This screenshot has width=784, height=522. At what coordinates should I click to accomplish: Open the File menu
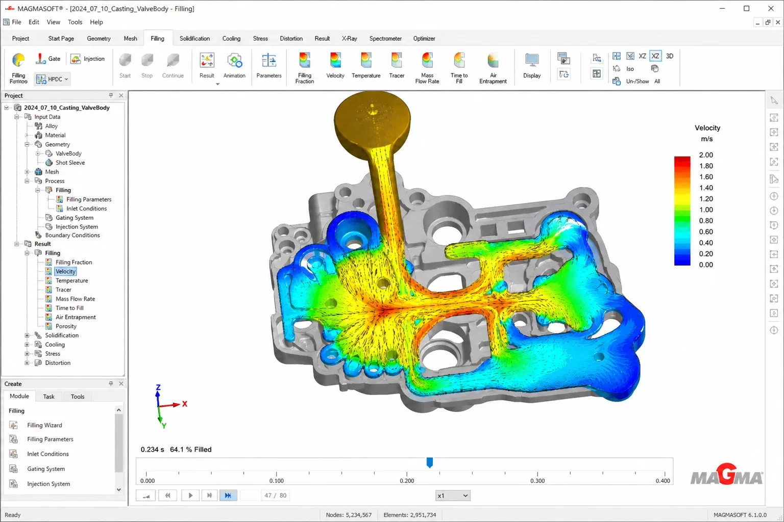(x=16, y=22)
